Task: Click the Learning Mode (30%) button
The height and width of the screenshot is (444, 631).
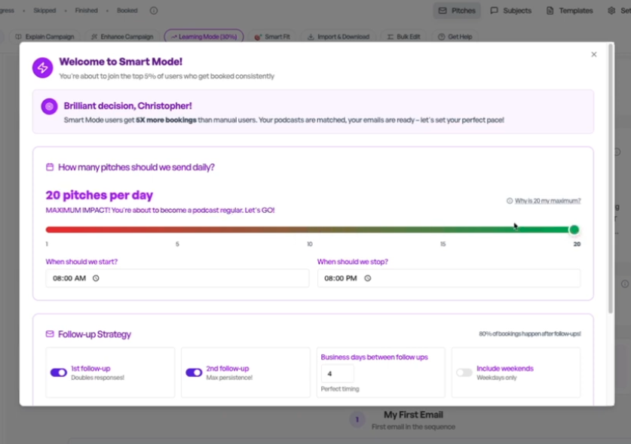Action: click(x=204, y=37)
